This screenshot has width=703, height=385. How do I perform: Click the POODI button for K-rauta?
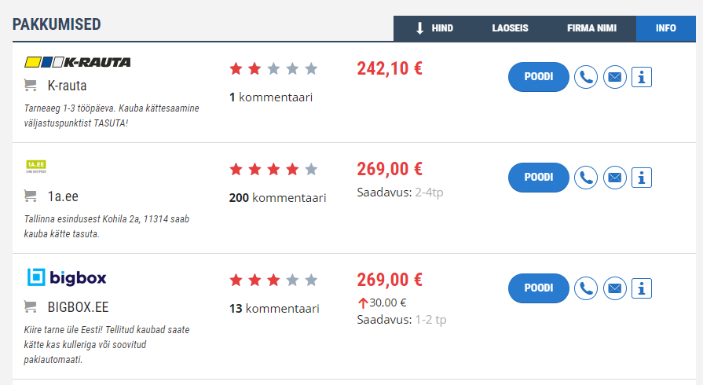539,77
